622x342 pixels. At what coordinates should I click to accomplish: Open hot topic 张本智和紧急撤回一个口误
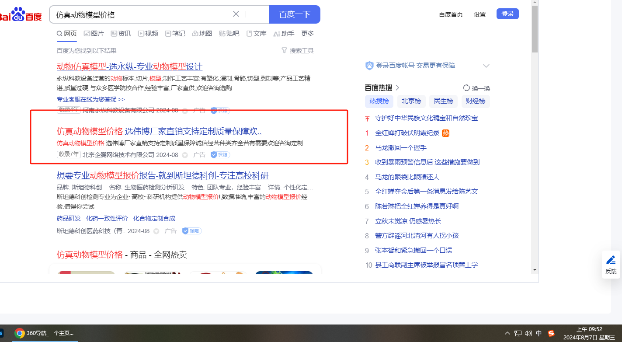tap(414, 250)
